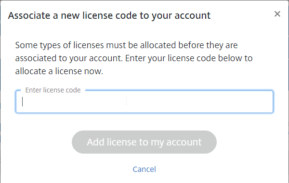
Task: Select the greyed-out Add license button
Action: pos(144,142)
